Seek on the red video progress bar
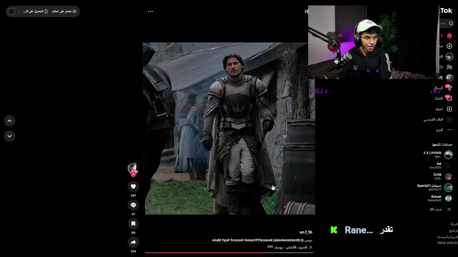The height and width of the screenshot is (257, 458). point(229,253)
